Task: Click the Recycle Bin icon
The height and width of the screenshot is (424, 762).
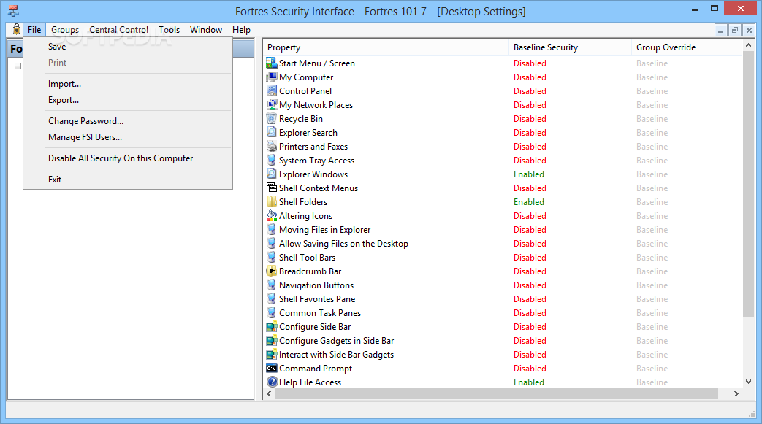Action: (x=272, y=118)
